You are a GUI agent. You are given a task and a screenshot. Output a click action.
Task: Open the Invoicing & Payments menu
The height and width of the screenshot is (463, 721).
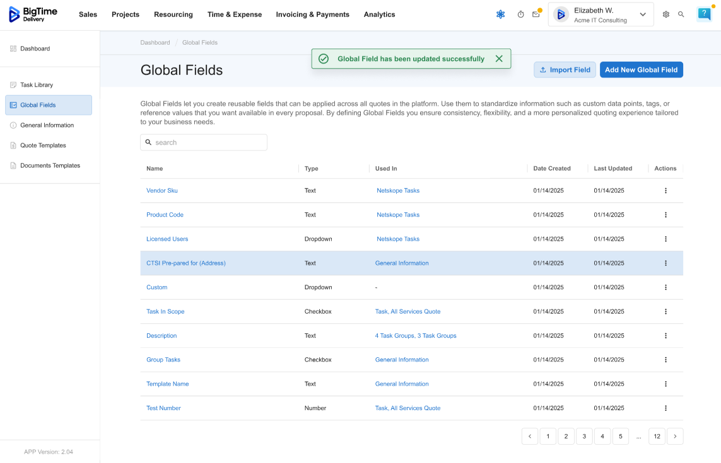point(312,14)
